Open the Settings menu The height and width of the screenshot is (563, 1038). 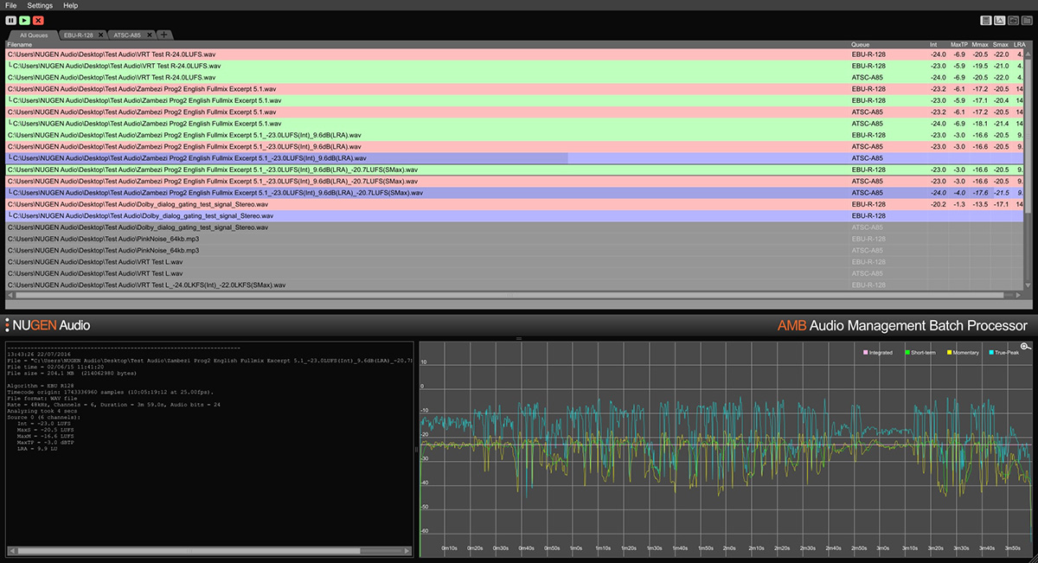40,5
